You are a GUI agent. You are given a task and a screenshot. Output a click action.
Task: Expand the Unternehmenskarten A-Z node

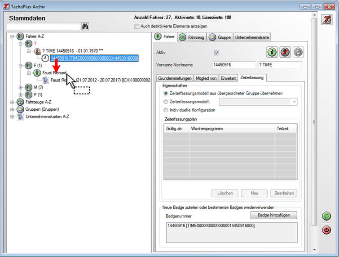[12, 117]
